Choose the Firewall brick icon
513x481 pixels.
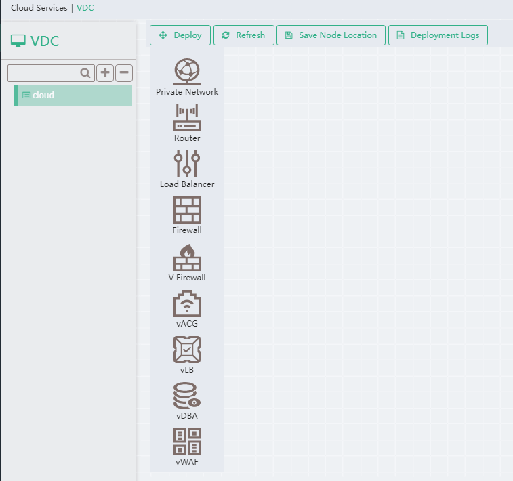click(x=187, y=210)
